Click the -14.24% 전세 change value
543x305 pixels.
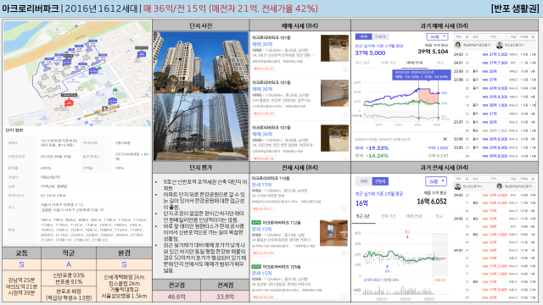tap(378, 156)
